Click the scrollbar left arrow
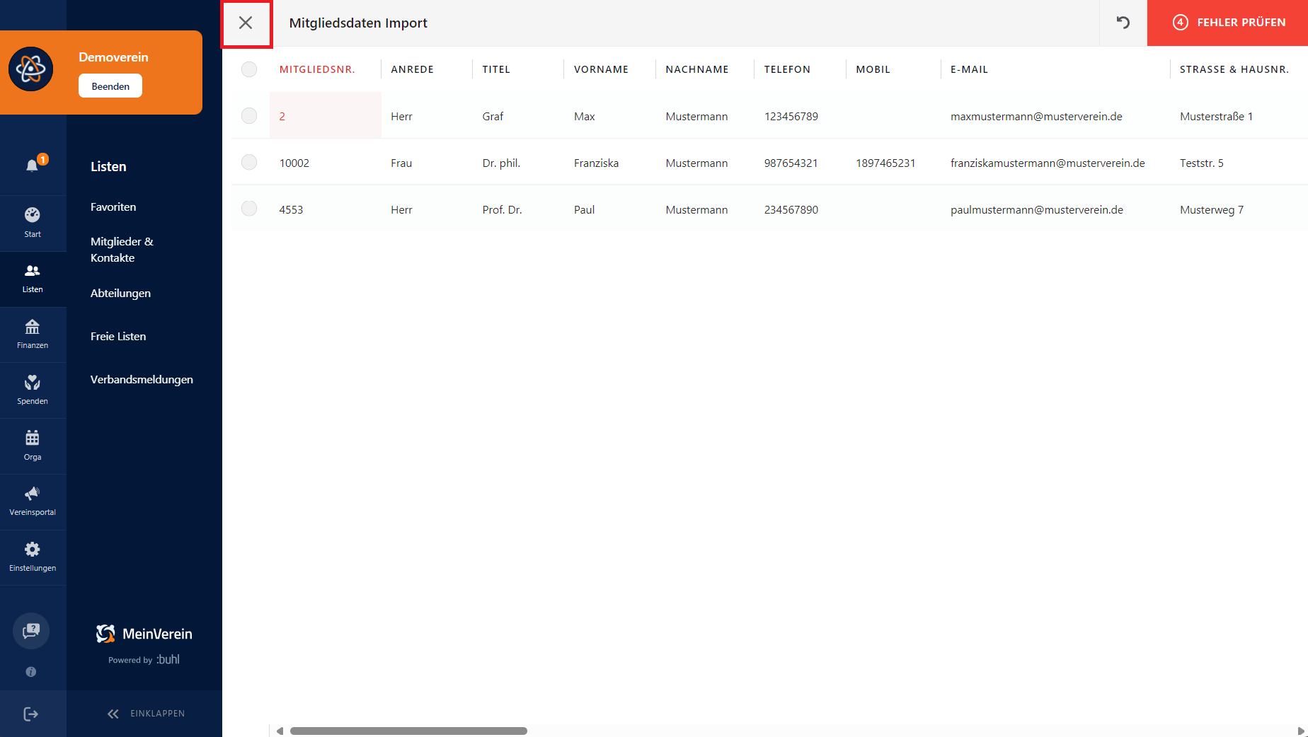 tap(280, 731)
